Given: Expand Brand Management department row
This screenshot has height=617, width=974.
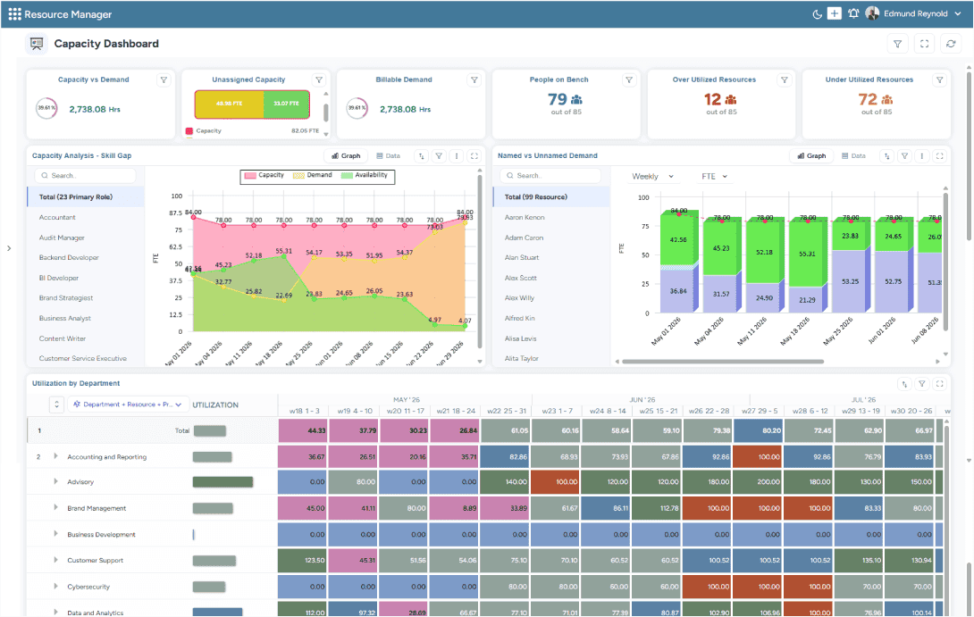Looking at the screenshot, I should [x=56, y=508].
